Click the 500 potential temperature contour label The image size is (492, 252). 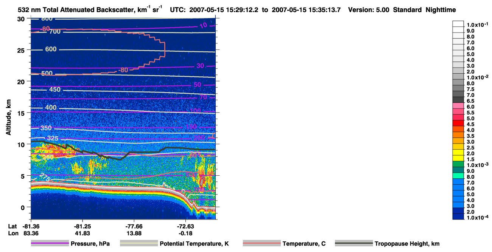pos(47,73)
